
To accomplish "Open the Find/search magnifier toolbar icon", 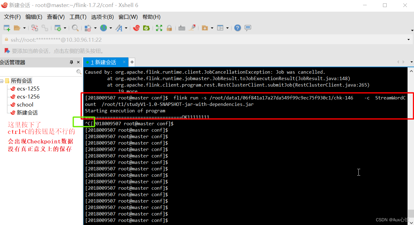I will pos(75,28).
